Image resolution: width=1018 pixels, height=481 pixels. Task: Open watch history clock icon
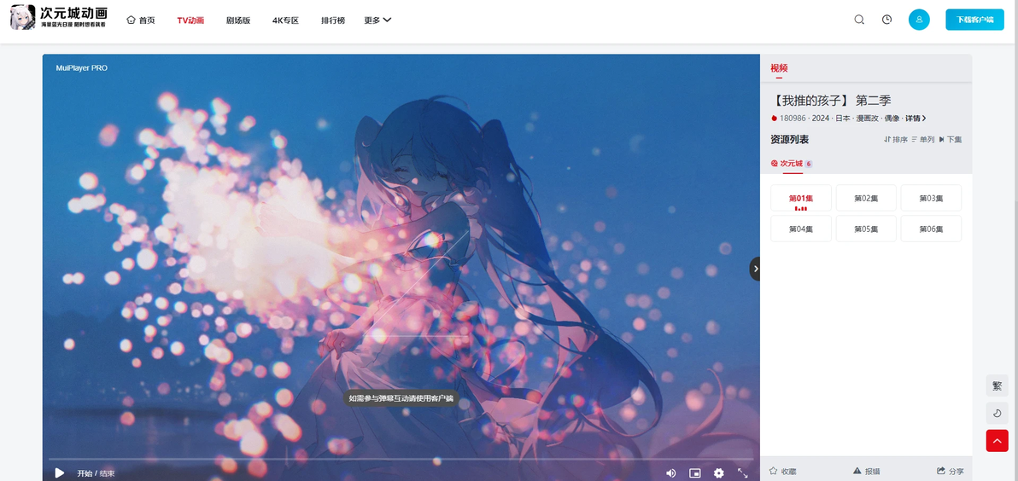click(x=886, y=20)
